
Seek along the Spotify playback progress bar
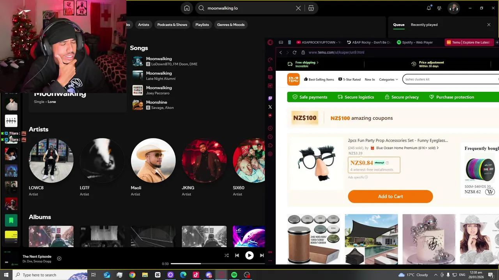pyautogui.click(x=218, y=264)
